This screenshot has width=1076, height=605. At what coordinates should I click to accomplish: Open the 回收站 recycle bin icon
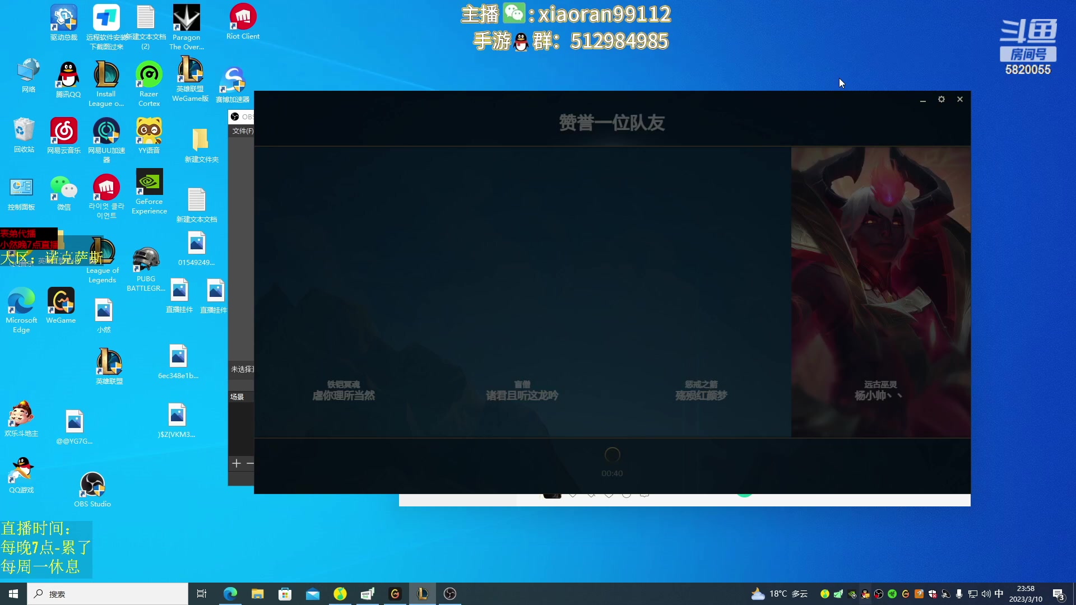click(24, 135)
